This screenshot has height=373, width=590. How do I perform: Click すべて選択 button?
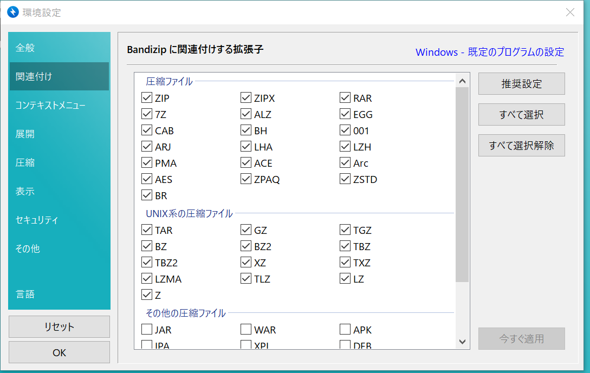[x=522, y=114]
